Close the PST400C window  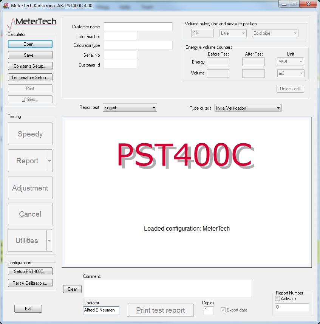(308, 4)
